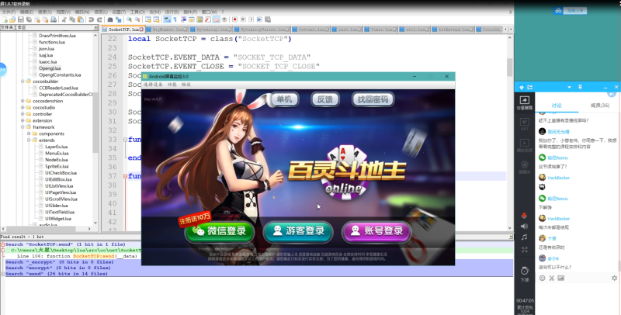621x315 pixels.
Task: Click 微信登录 green login button
Action: [x=220, y=231]
